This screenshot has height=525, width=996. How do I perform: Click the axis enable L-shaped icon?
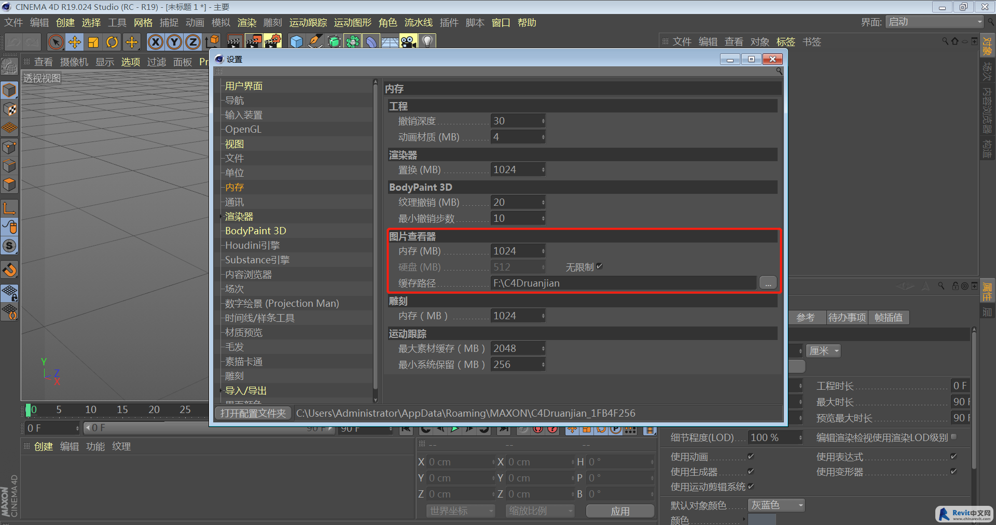(9, 208)
